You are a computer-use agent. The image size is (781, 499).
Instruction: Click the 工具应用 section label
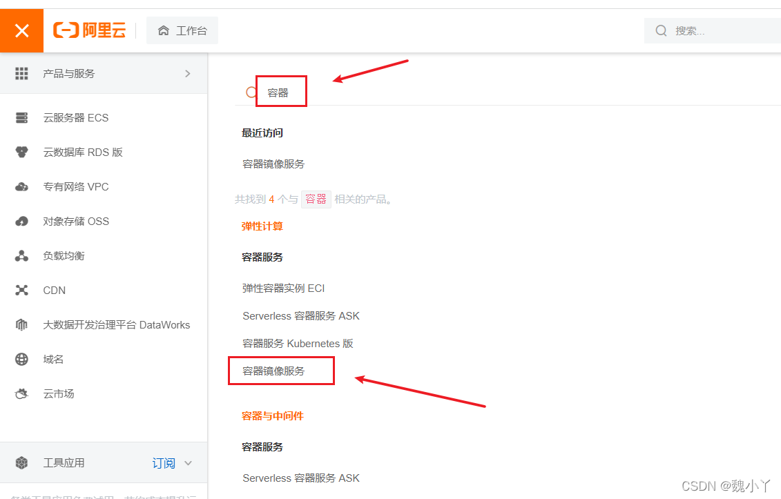tap(64, 462)
